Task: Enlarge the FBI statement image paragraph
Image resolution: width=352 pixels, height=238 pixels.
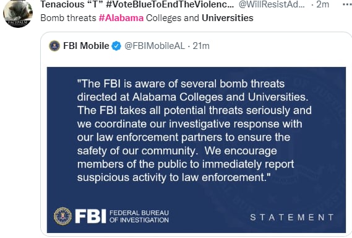Action: (194, 131)
